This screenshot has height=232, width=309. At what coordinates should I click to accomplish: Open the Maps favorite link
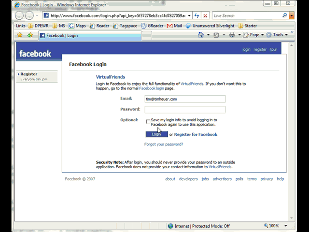[77, 26]
